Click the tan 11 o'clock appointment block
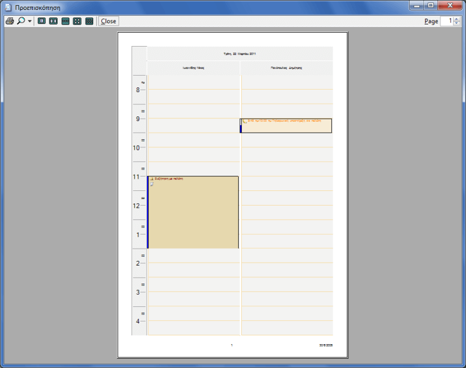The image size is (466, 368). pos(193,215)
